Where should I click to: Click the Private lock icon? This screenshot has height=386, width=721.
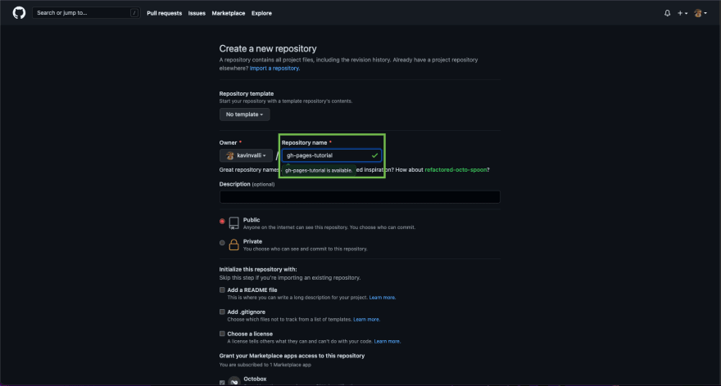[x=234, y=245]
